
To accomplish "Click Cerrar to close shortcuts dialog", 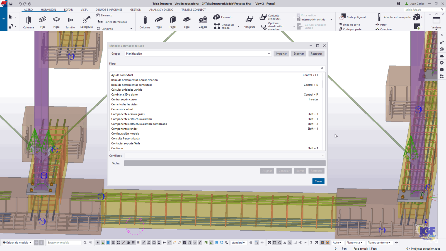I will [318, 181].
